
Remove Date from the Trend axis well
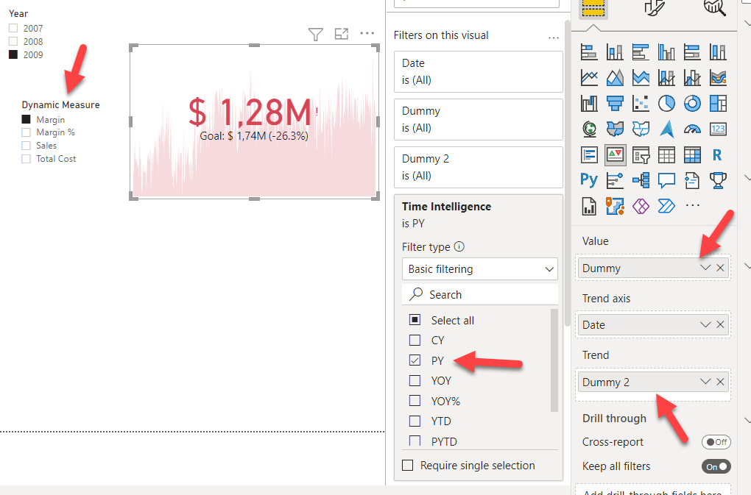tap(720, 325)
